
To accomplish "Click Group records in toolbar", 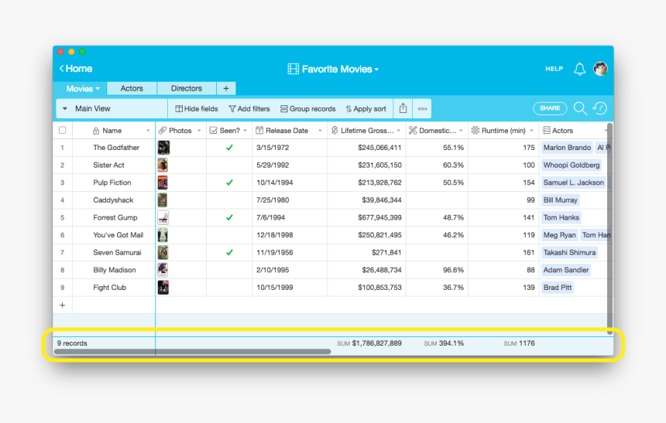I will tap(308, 109).
